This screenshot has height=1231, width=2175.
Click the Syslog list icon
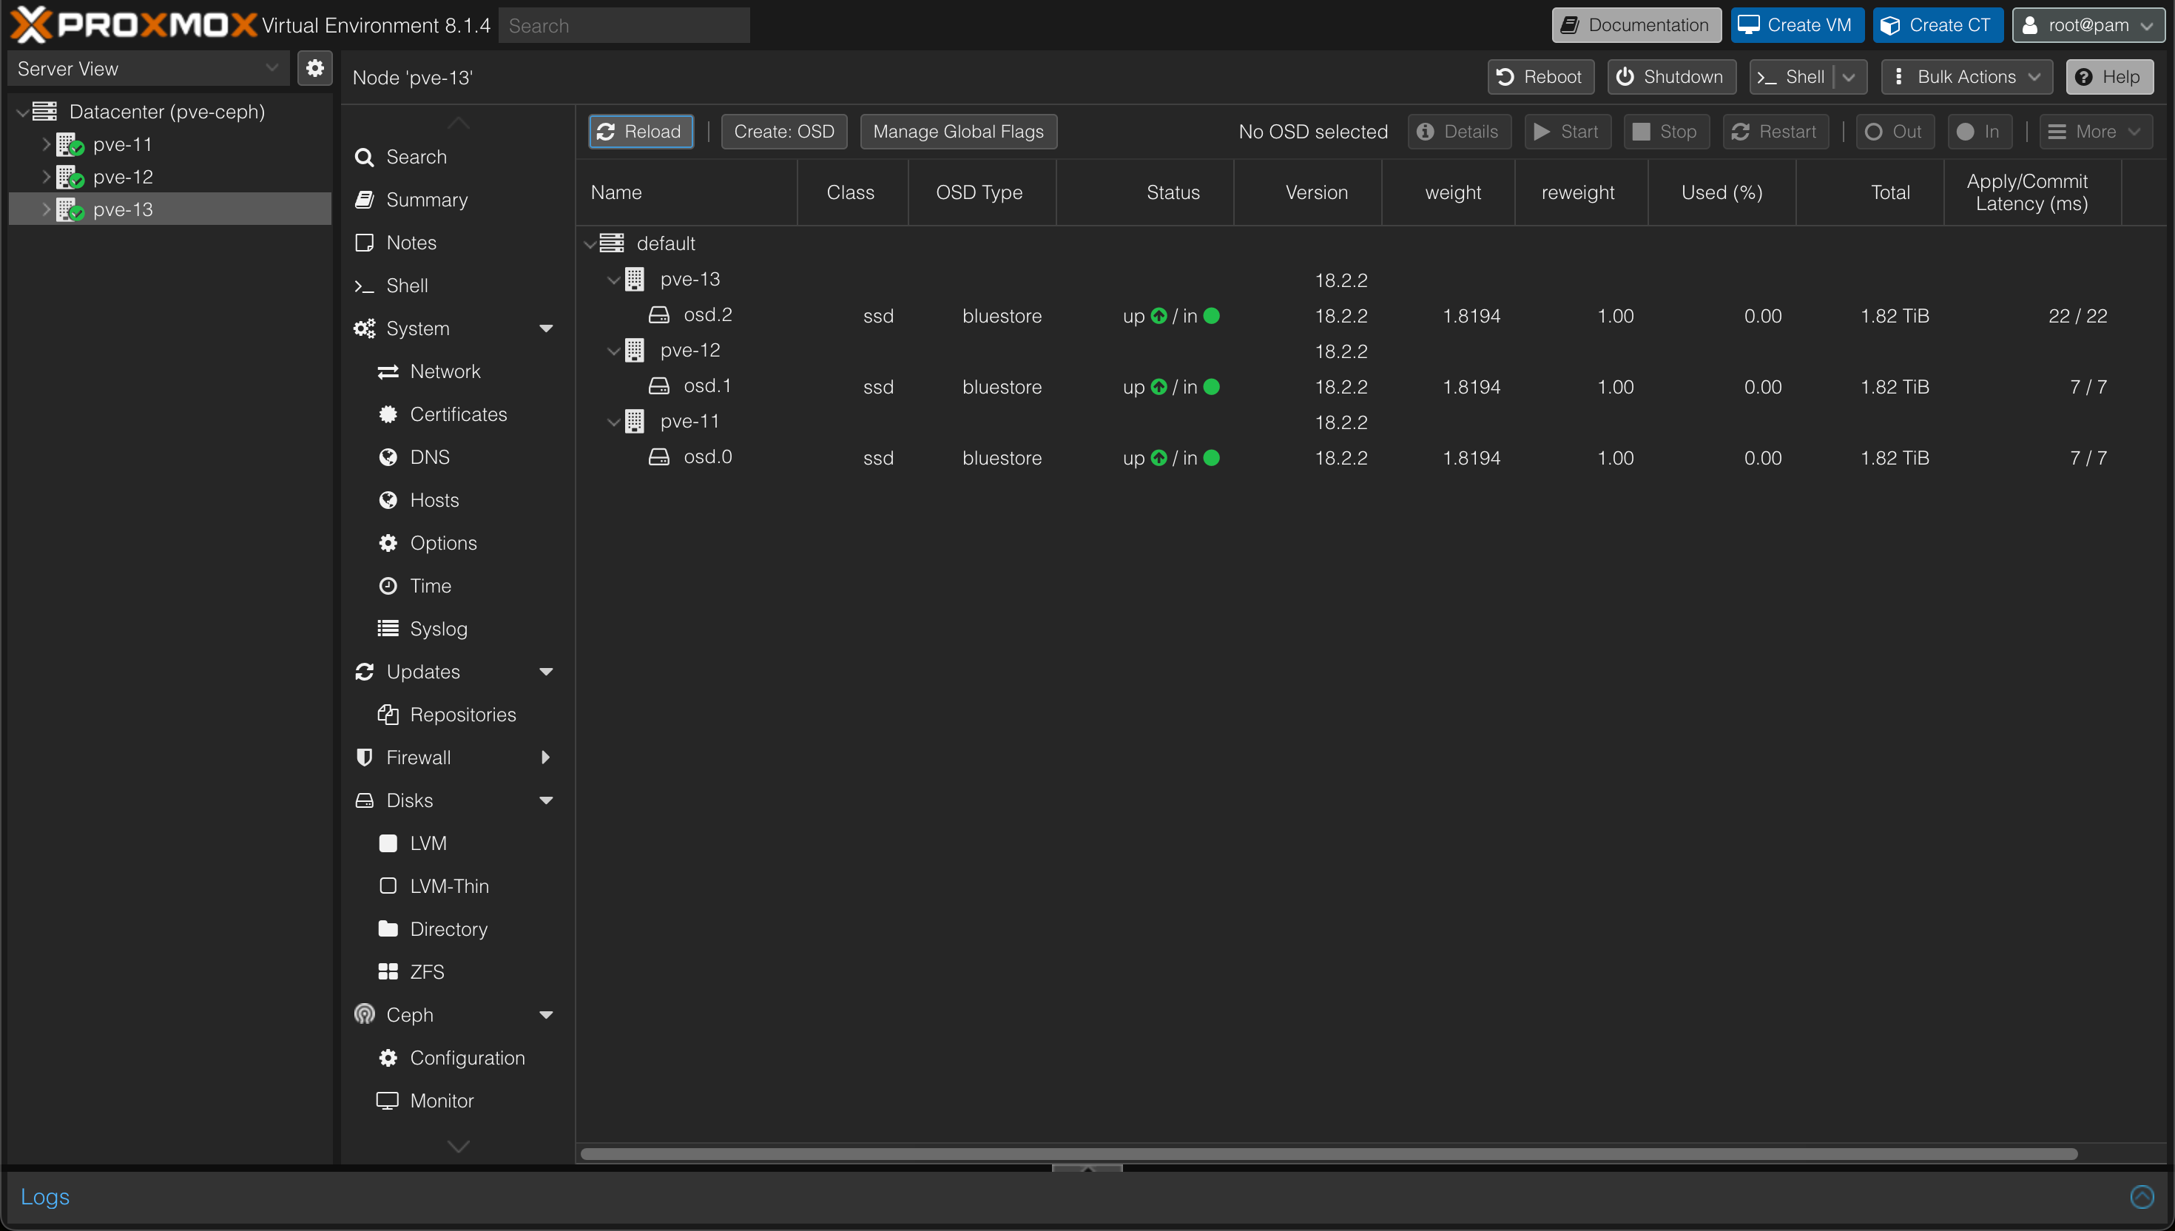[388, 628]
